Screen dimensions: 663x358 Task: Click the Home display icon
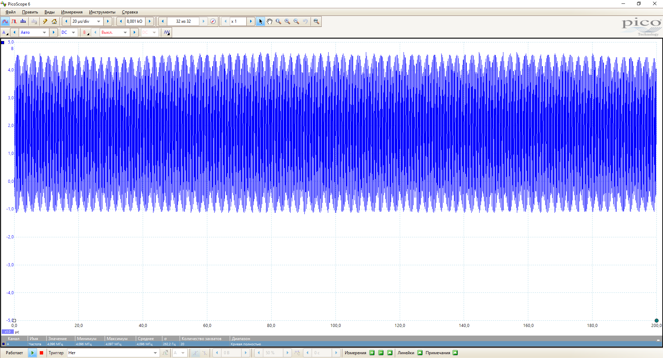coord(54,21)
